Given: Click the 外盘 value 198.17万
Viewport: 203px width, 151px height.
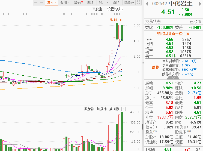Looking at the screenshot, I should click(x=165, y=118).
